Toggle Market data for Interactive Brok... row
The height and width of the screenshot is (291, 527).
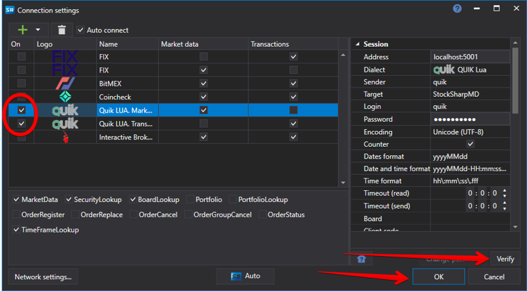(204, 137)
